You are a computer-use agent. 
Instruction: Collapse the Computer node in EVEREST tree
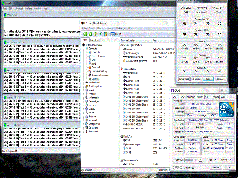click(84, 49)
